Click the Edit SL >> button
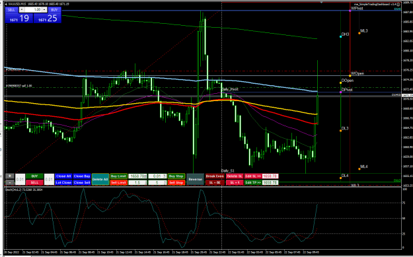Screen dimensions: 413x257 [x=253, y=176]
